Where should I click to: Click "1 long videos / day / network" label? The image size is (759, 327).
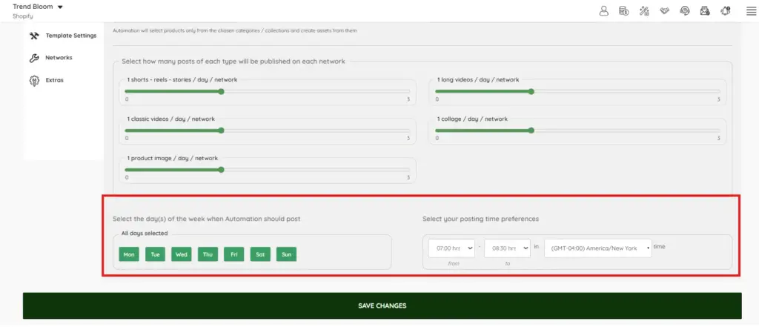coord(478,79)
